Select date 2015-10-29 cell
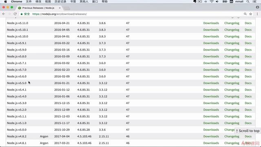 click(x=62, y=130)
